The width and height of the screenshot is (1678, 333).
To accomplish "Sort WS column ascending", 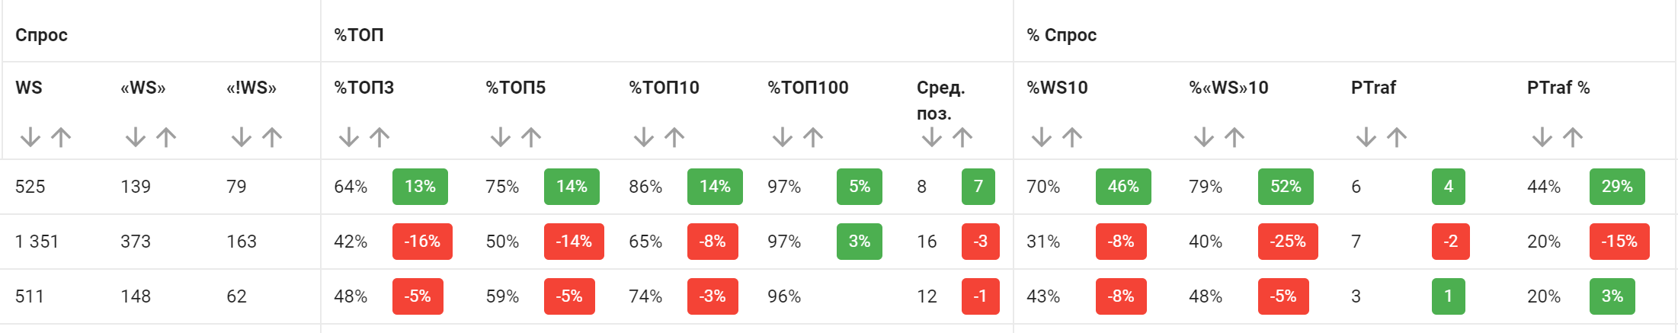I will click(x=61, y=137).
